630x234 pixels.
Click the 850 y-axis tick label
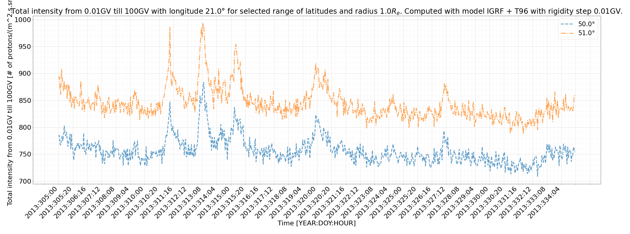[x=24, y=101]
